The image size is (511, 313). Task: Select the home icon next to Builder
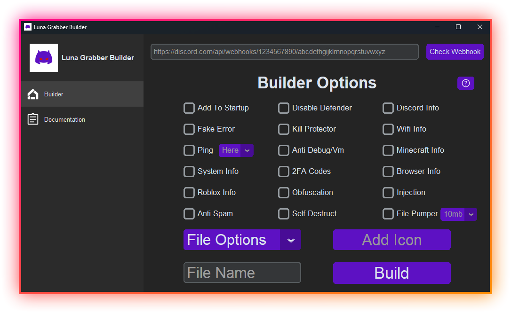(32, 94)
